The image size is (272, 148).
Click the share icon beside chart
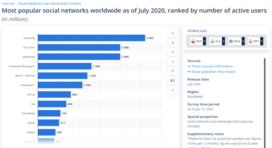click(x=172, y=62)
